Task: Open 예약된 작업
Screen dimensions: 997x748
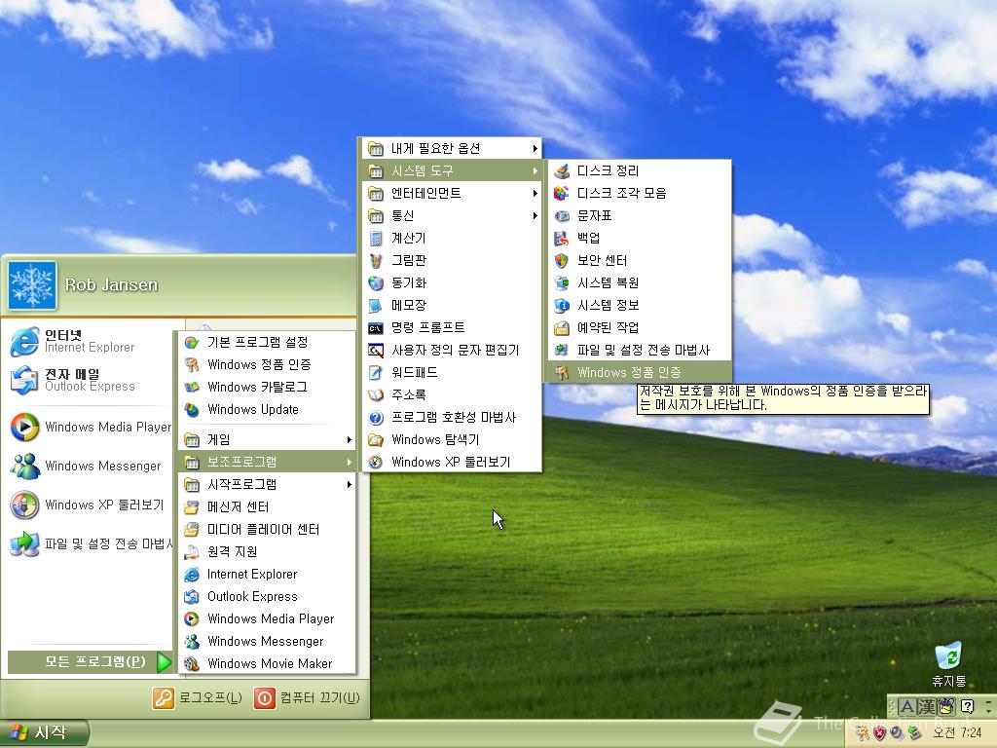Action: coord(639,327)
